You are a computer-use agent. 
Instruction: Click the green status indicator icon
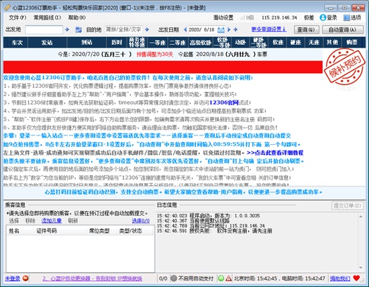[221, 278]
